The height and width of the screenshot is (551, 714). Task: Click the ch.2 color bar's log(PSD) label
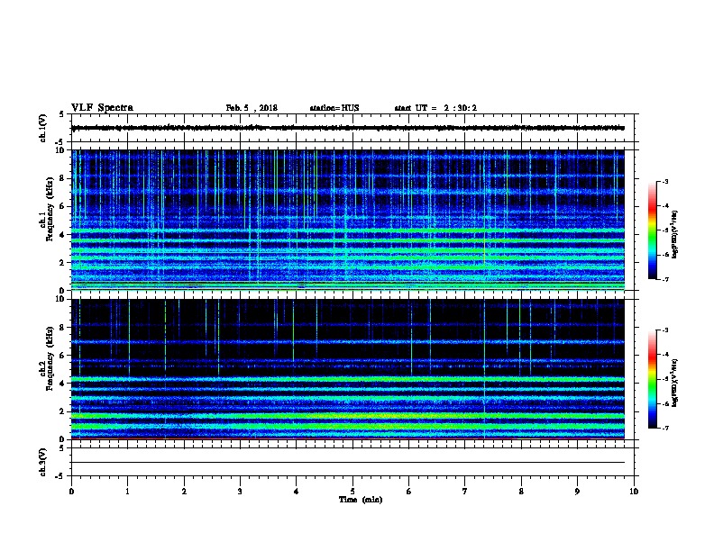click(x=675, y=383)
